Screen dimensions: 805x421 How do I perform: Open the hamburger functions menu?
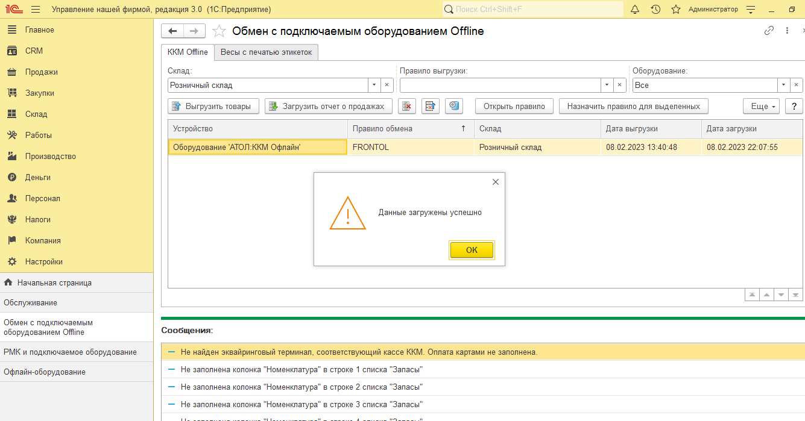[x=36, y=10]
